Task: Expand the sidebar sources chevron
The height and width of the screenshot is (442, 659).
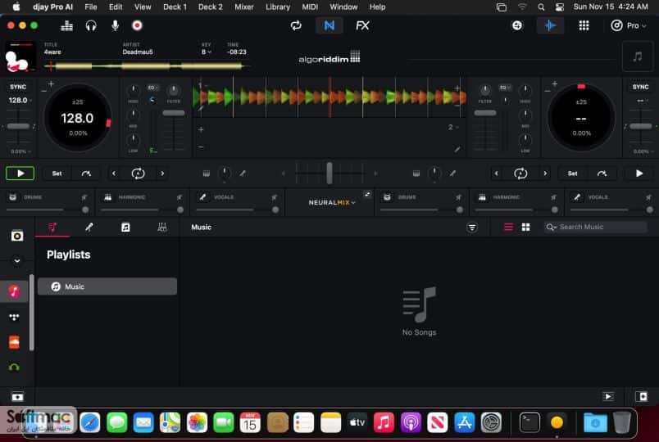Action: pyautogui.click(x=17, y=260)
